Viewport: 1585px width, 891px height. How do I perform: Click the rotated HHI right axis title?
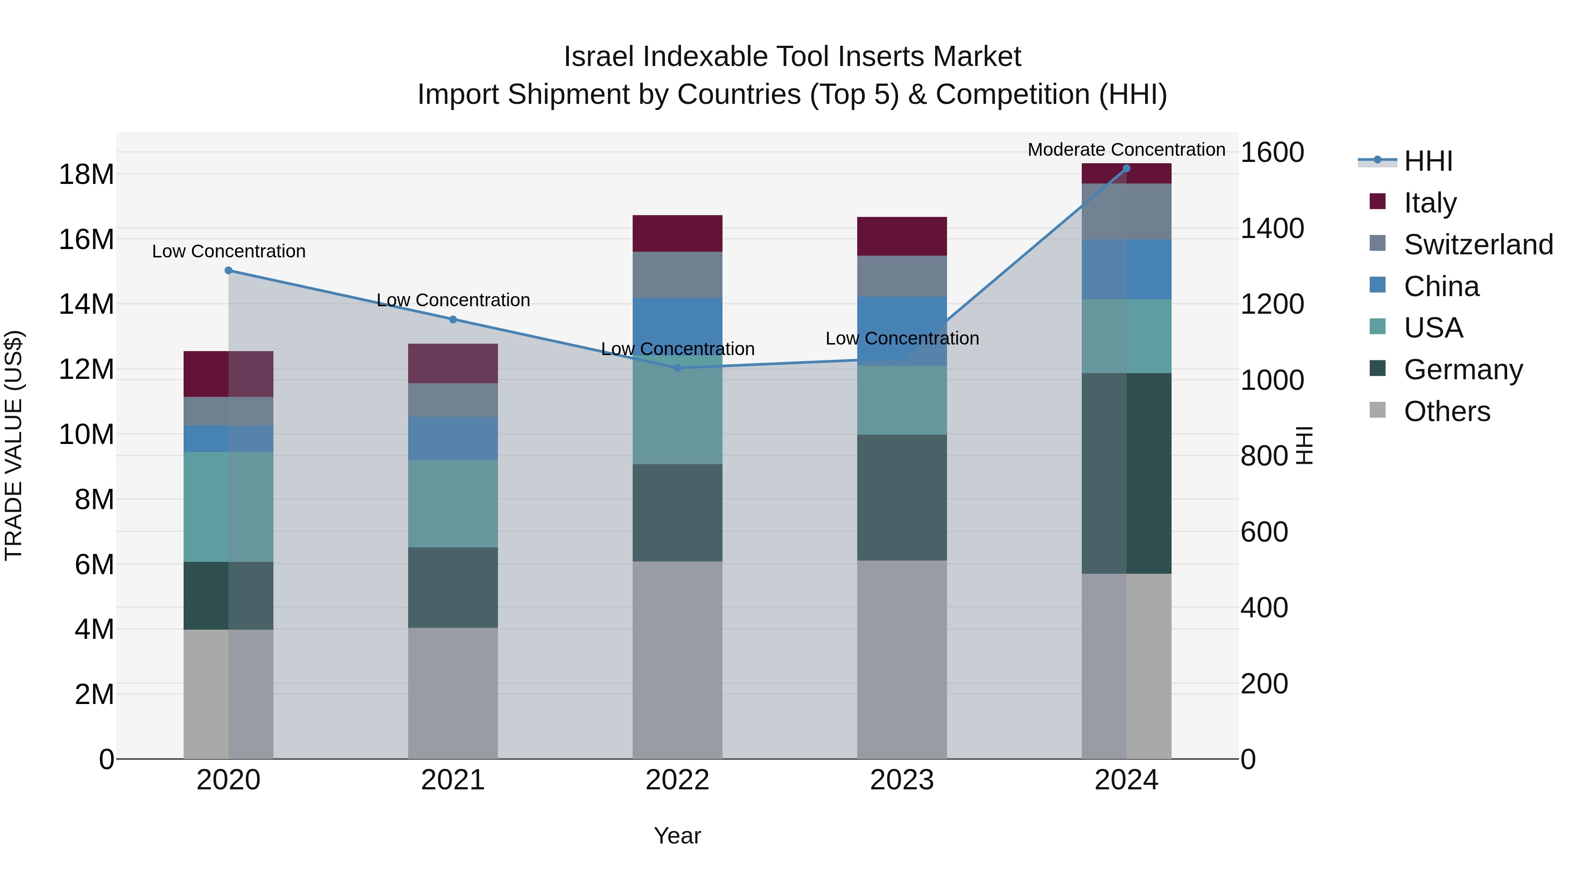pyautogui.click(x=1305, y=445)
